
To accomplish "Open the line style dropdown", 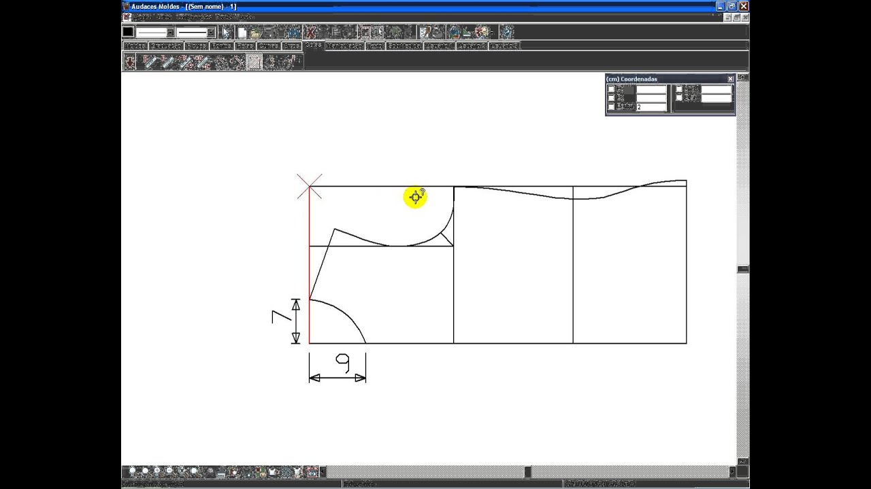I will [x=170, y=32].
